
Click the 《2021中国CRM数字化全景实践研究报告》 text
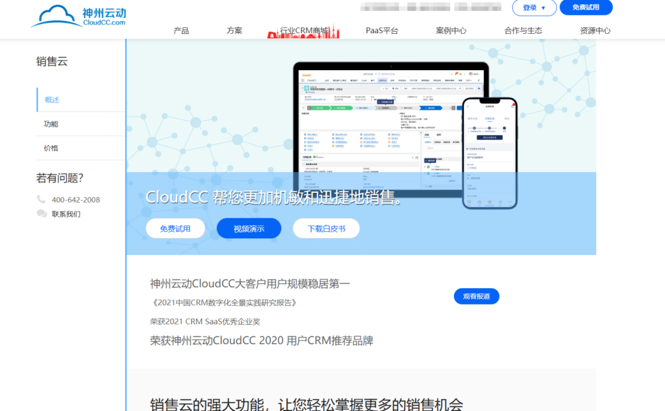click(x=224, y=303)
